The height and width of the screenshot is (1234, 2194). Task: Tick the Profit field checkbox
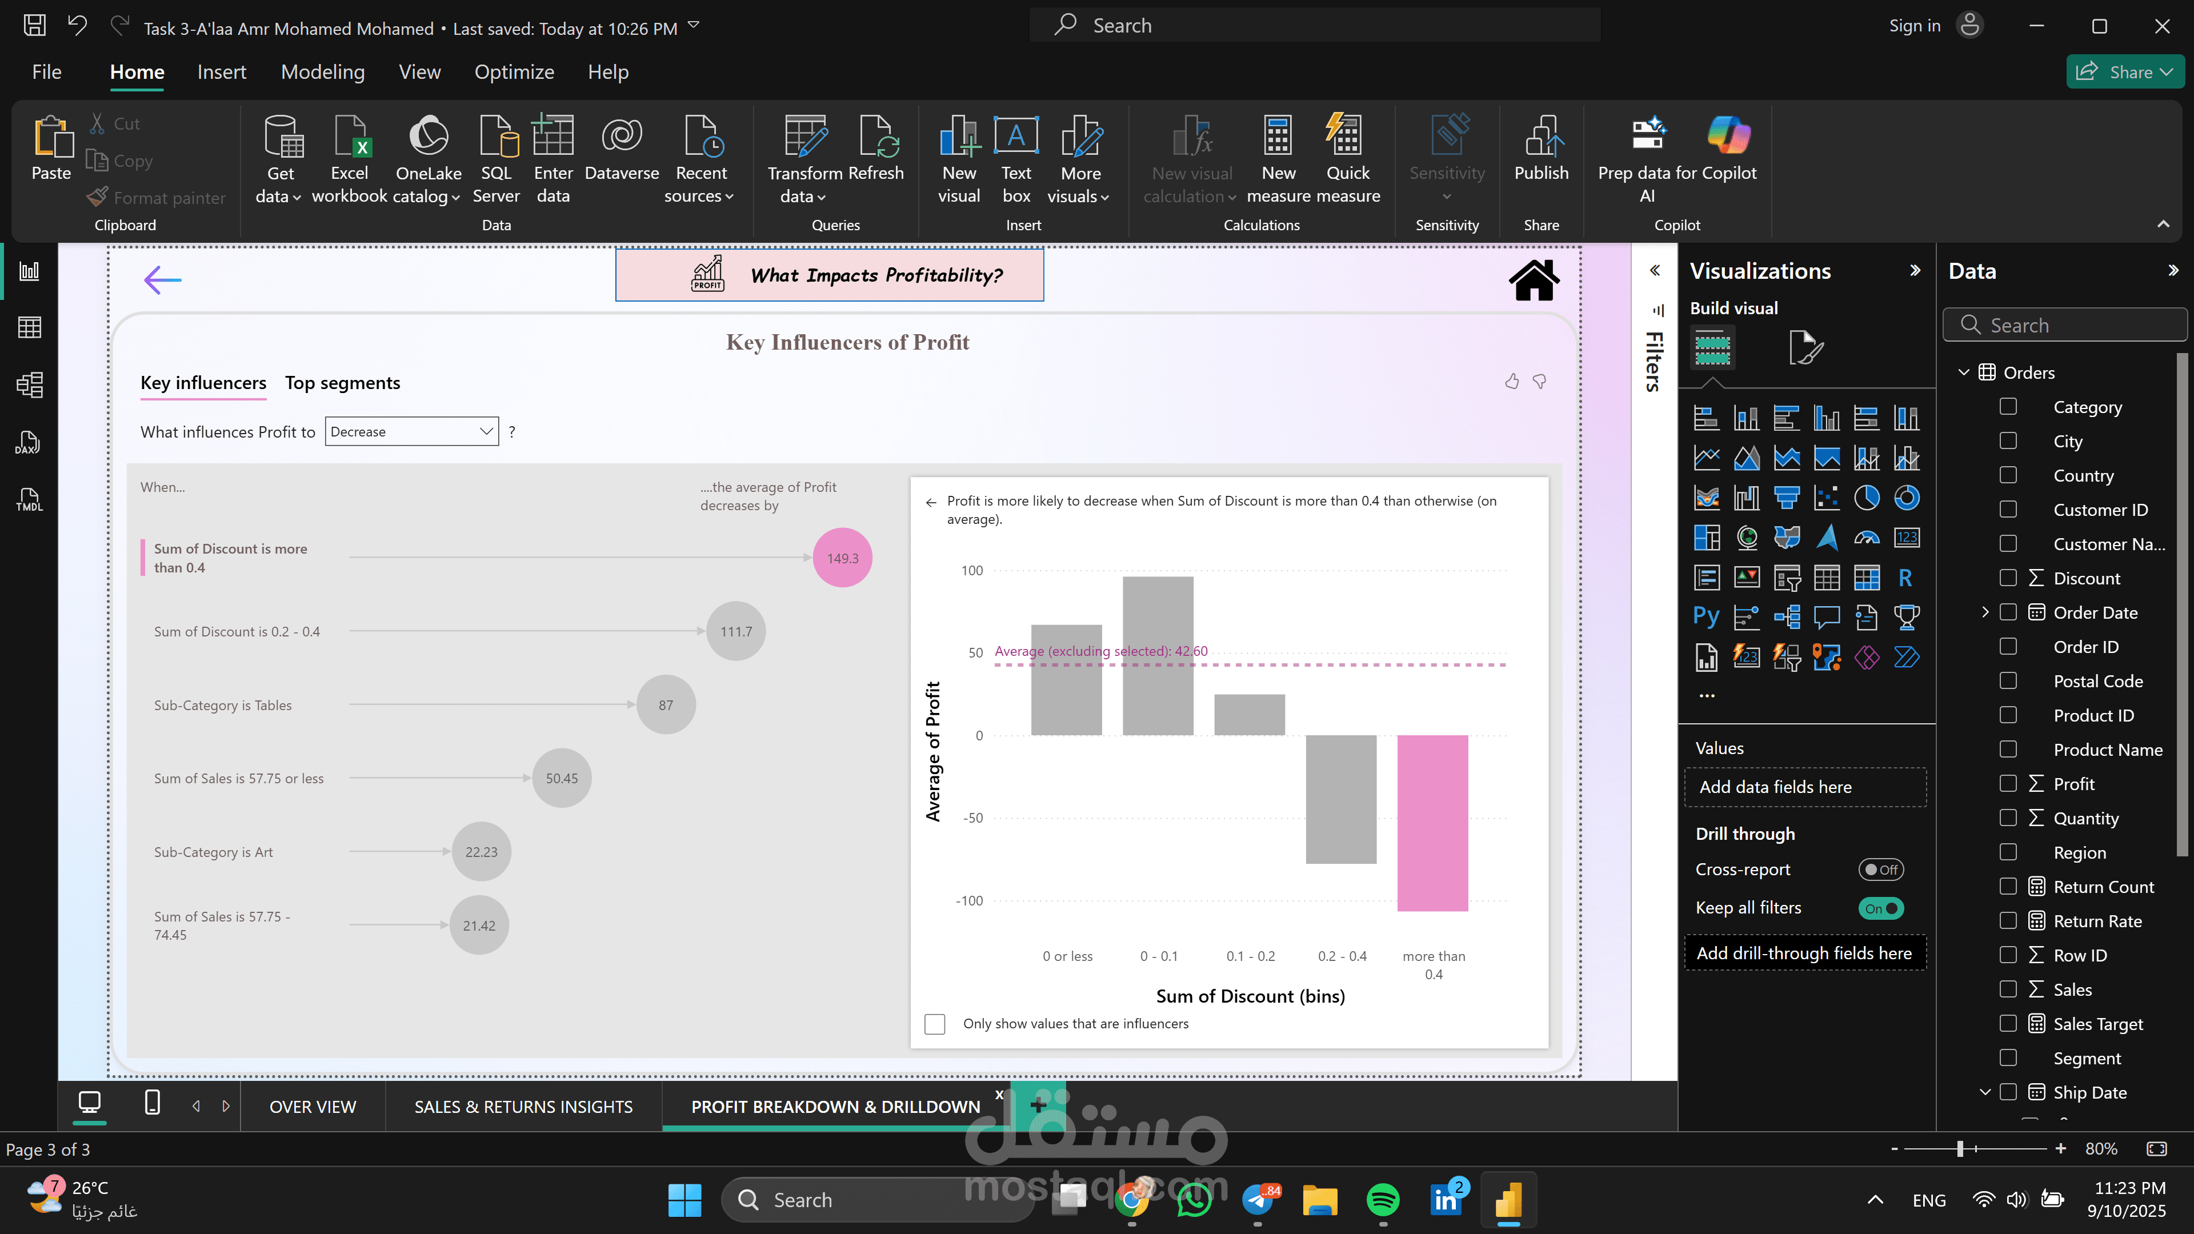pyautogui.click(x=2008, y=783)
